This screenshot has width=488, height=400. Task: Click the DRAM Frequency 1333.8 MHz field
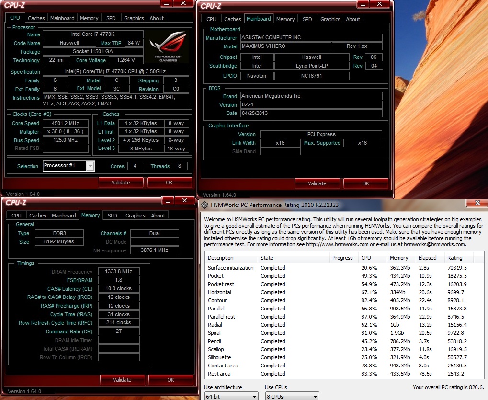pyautogui.click(x=119, y=271)
